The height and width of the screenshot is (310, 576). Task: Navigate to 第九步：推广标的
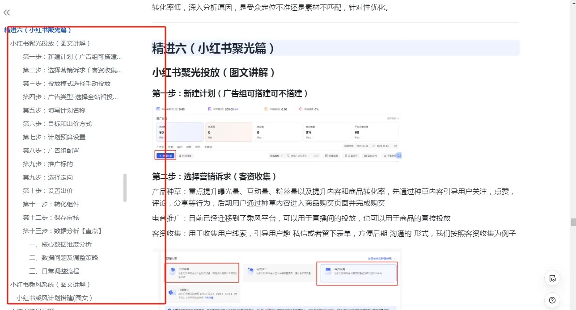tap(48, 164)
